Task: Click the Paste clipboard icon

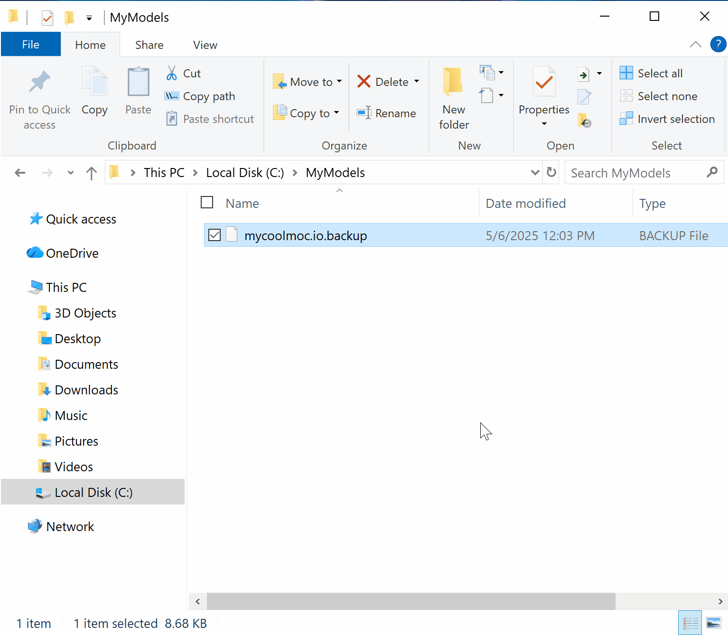Action: pyautogui.click(x=138, y=83)
